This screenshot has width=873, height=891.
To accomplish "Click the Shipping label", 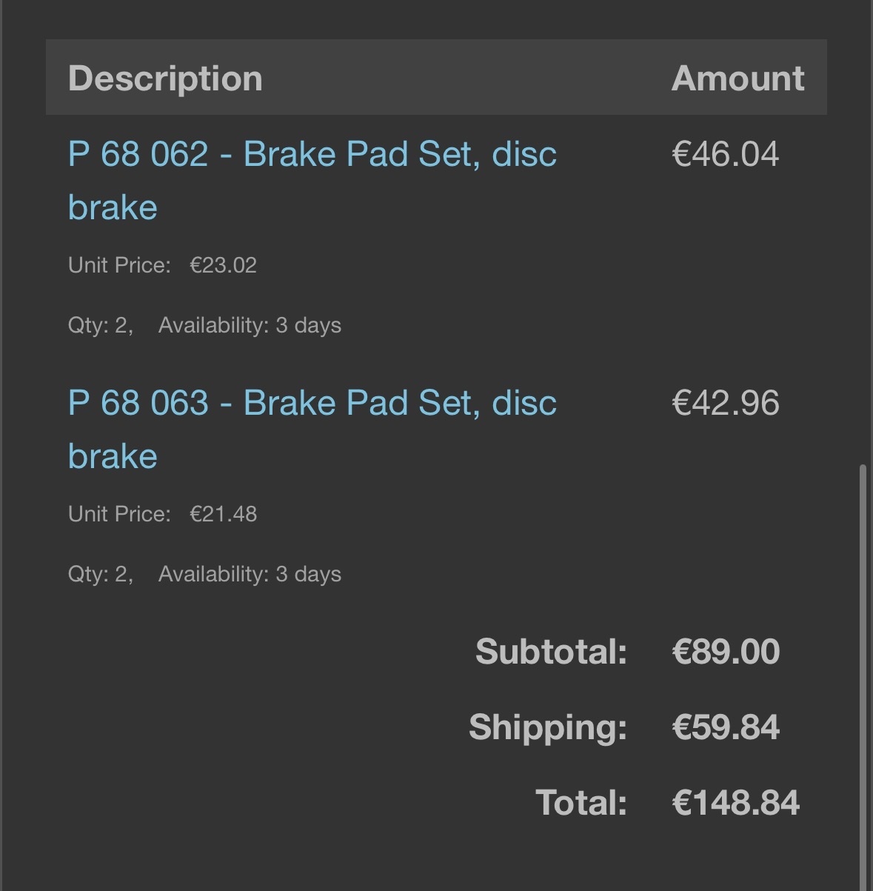I will (548, 727).
